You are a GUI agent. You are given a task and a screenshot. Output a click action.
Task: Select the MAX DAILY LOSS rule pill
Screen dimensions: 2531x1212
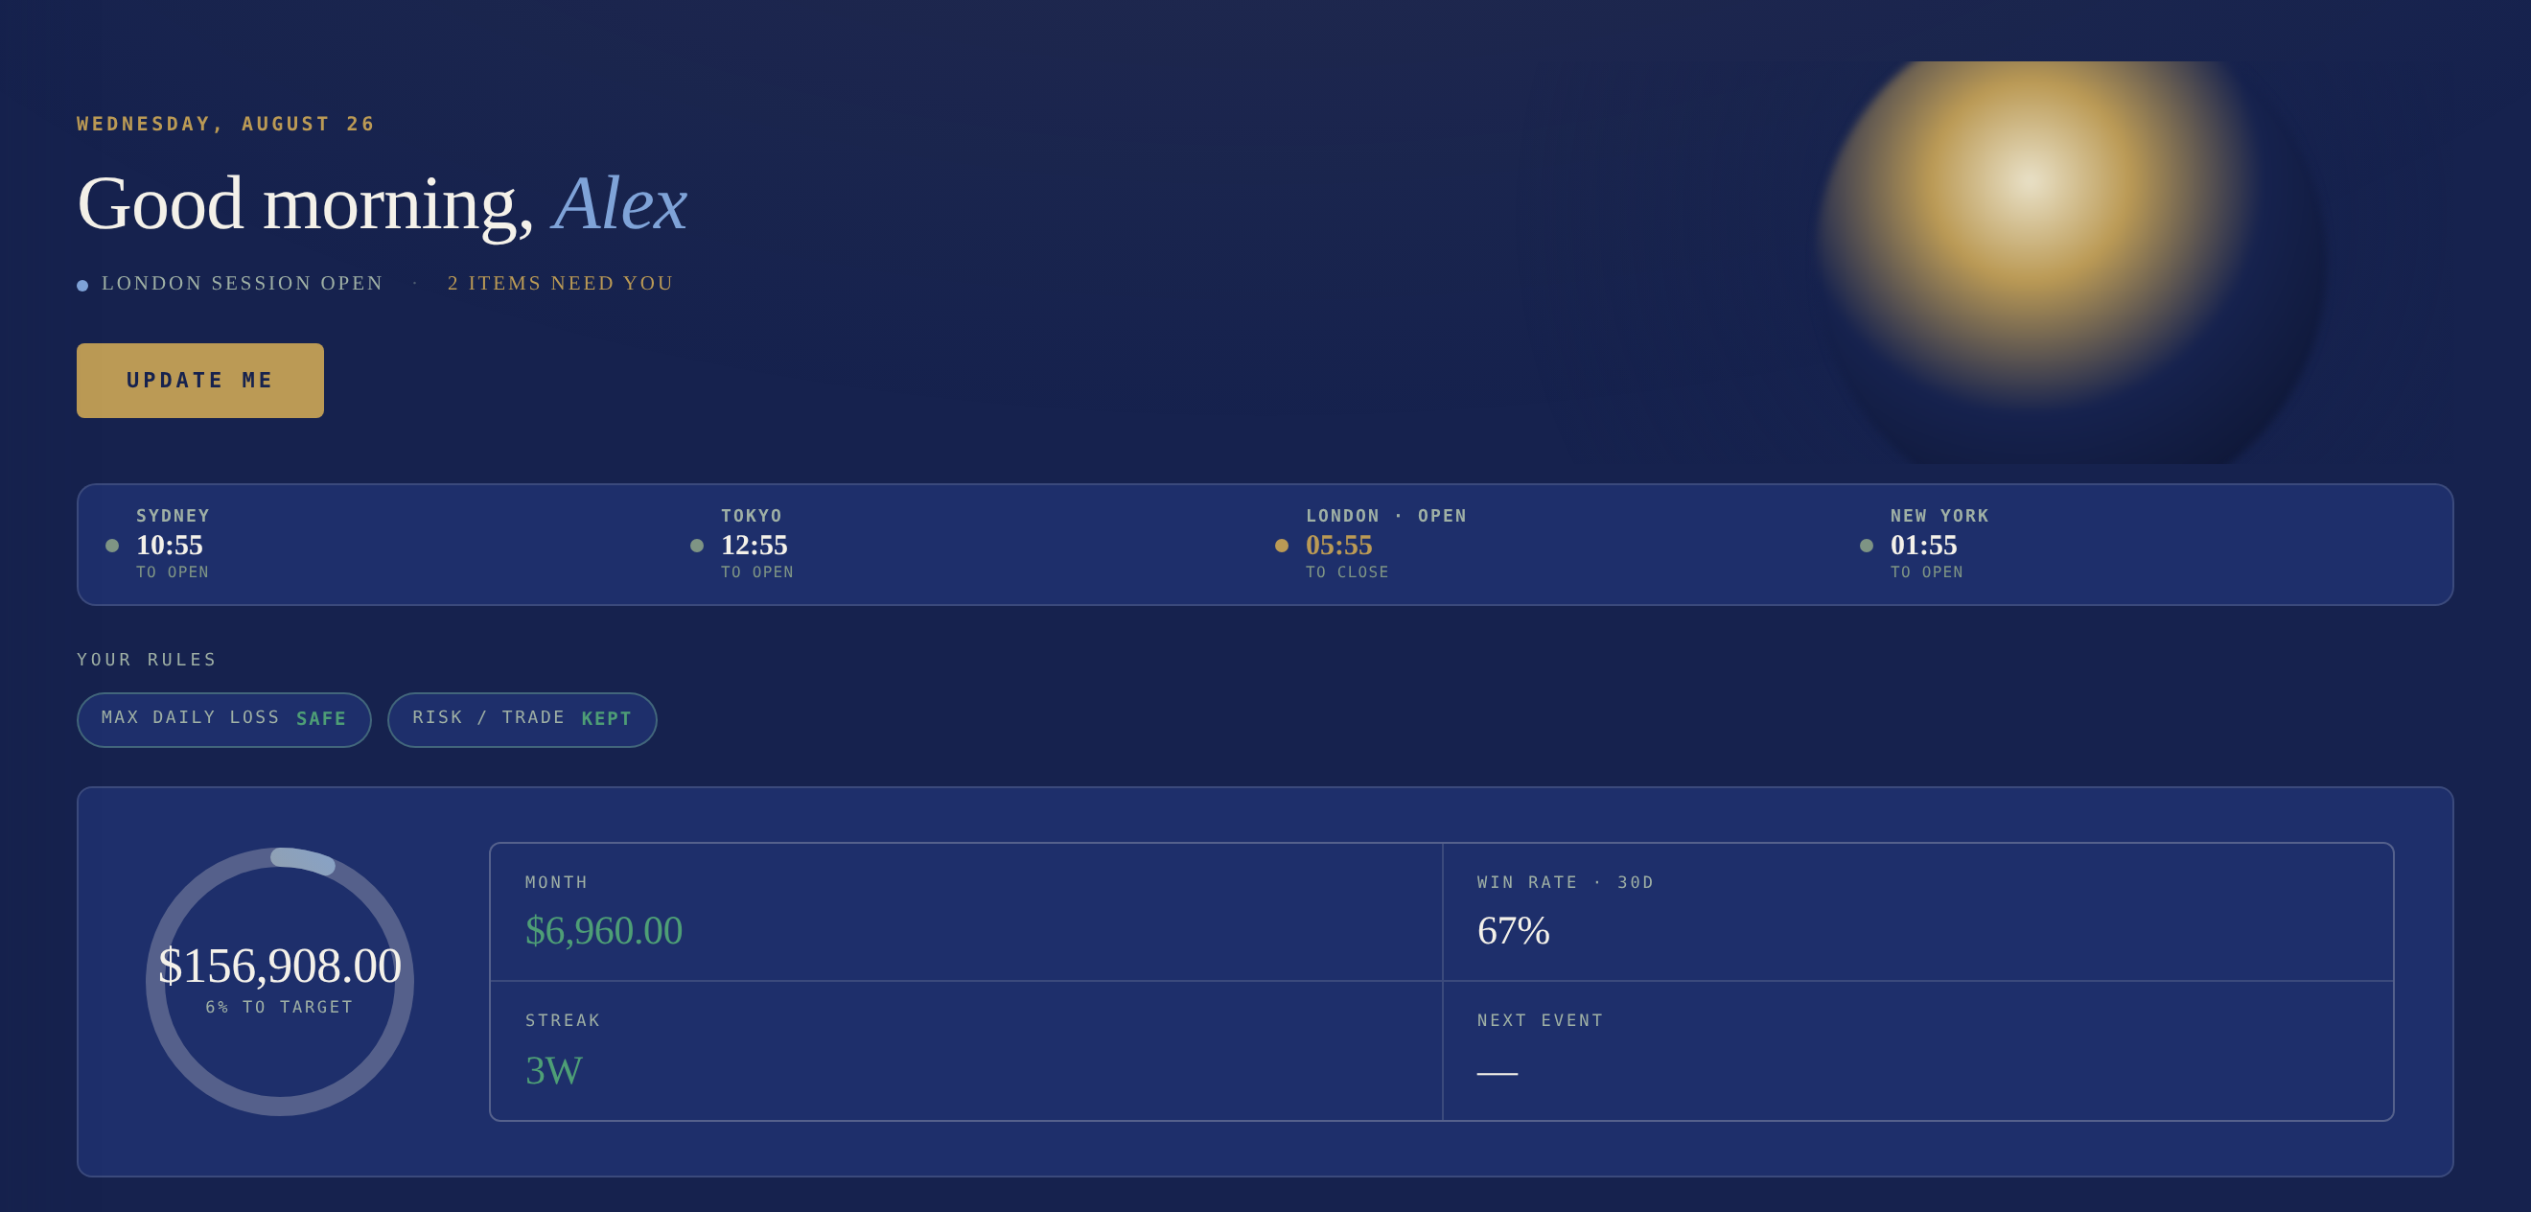224,719
